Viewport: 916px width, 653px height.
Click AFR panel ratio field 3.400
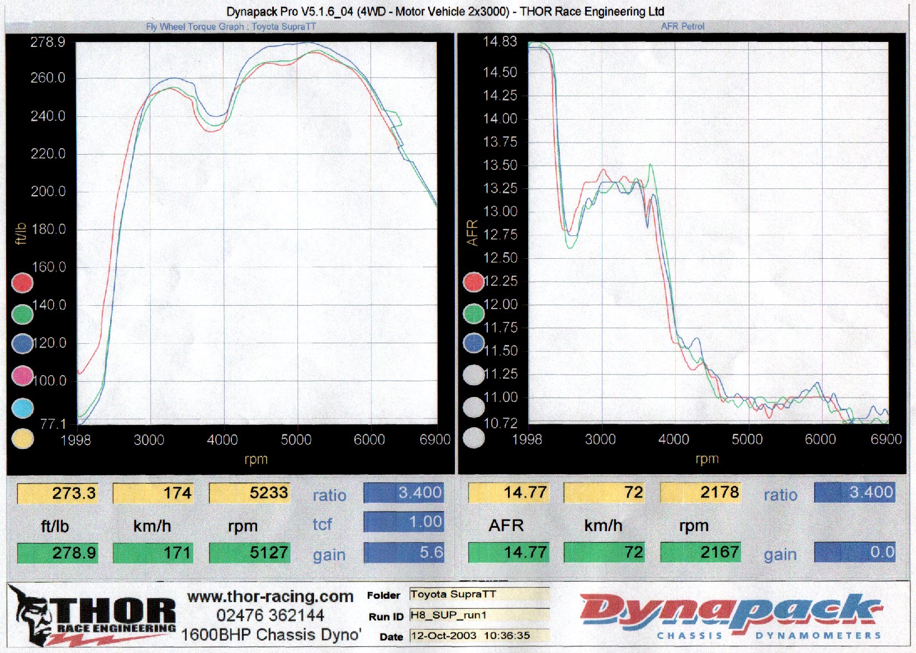tap(855, 492)
